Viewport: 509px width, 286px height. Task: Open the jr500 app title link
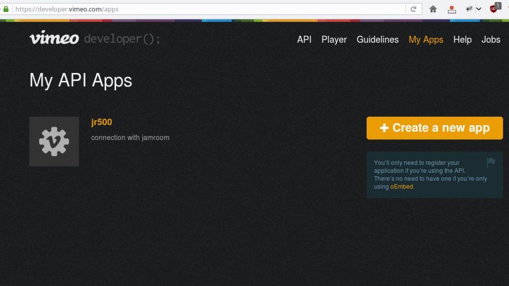(x=101, y=122)
